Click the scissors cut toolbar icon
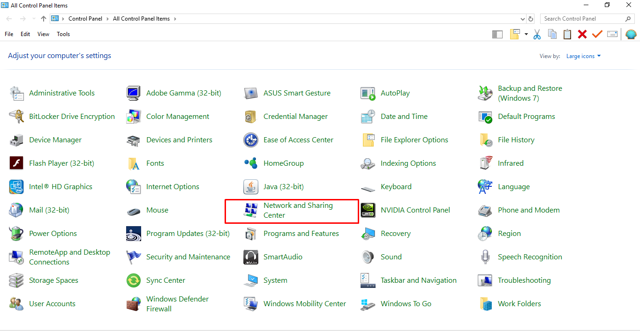Image resolution: width=640 pixels, height=331 pixels. 537,34
